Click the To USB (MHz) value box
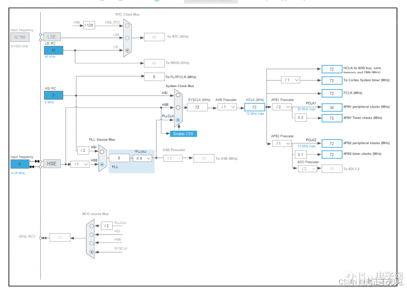This screenshot has height=289, width=407. point(204,158)
